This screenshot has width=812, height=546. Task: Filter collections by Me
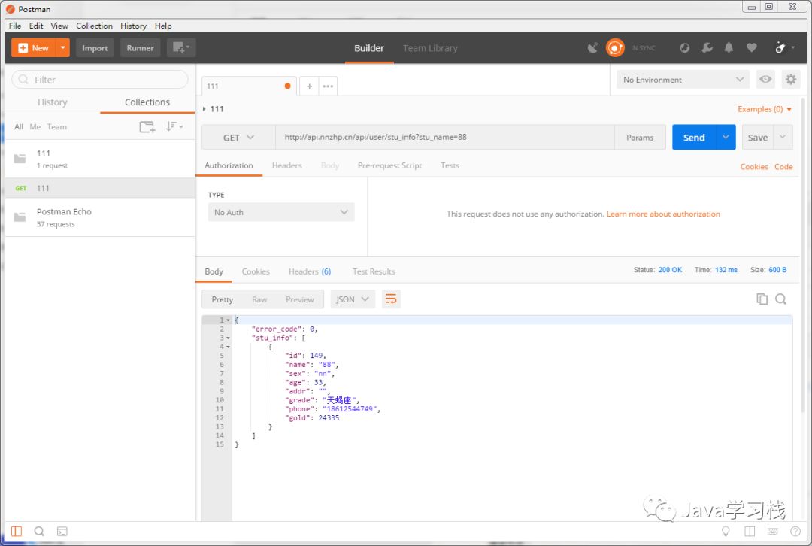pos(35,127)
